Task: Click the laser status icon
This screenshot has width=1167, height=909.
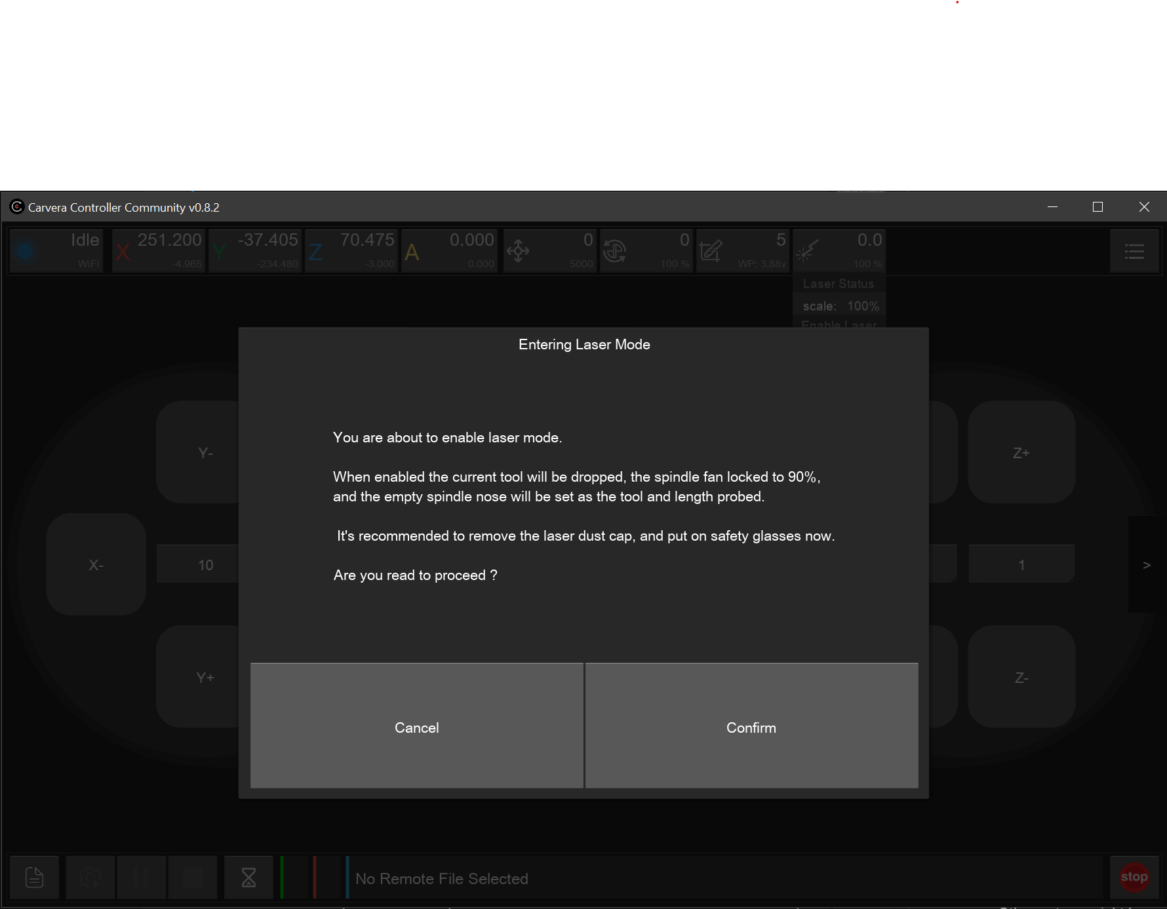Action: pos(807,251)
